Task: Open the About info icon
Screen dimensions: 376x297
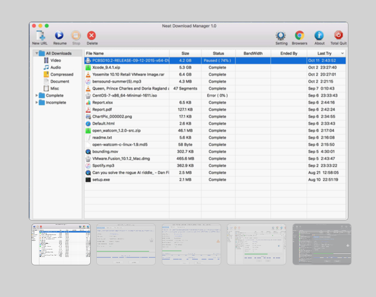Action: tap(319, 35)
